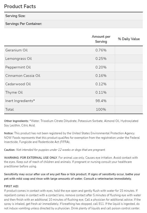Click Peppermint Oil 0.20% value

[x=101, y=67]
